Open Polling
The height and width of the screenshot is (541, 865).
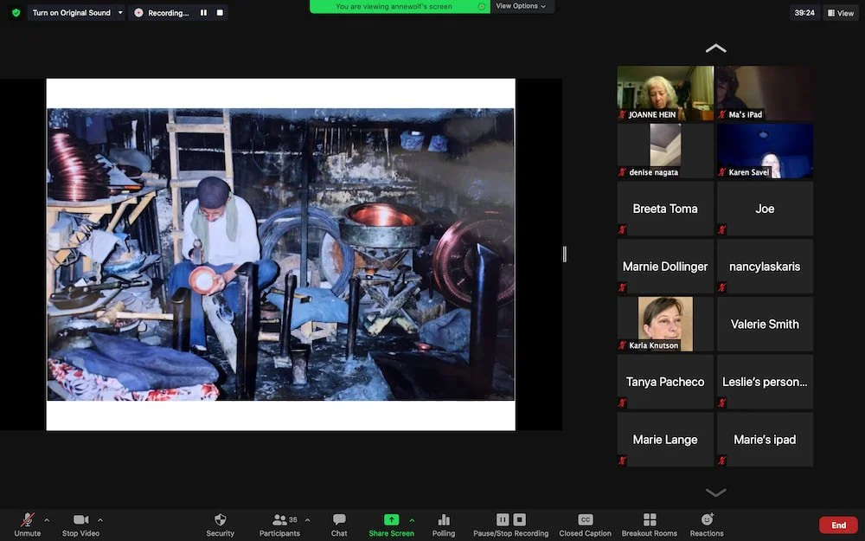444,525
